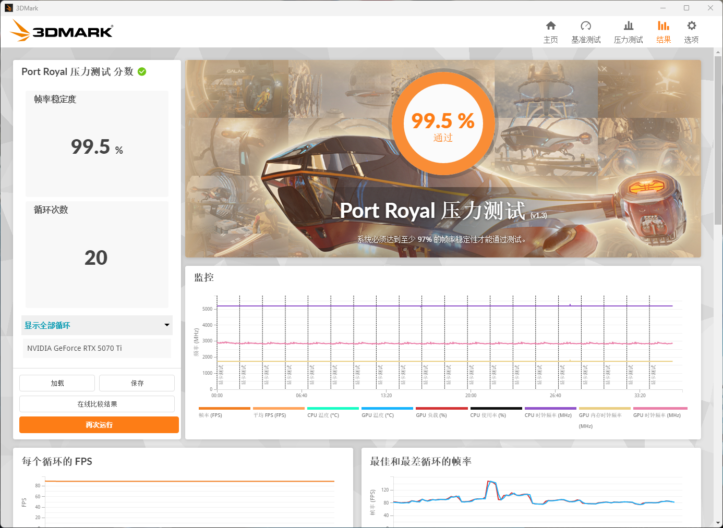Click the green checkmark beside the score title

(142, 71)
